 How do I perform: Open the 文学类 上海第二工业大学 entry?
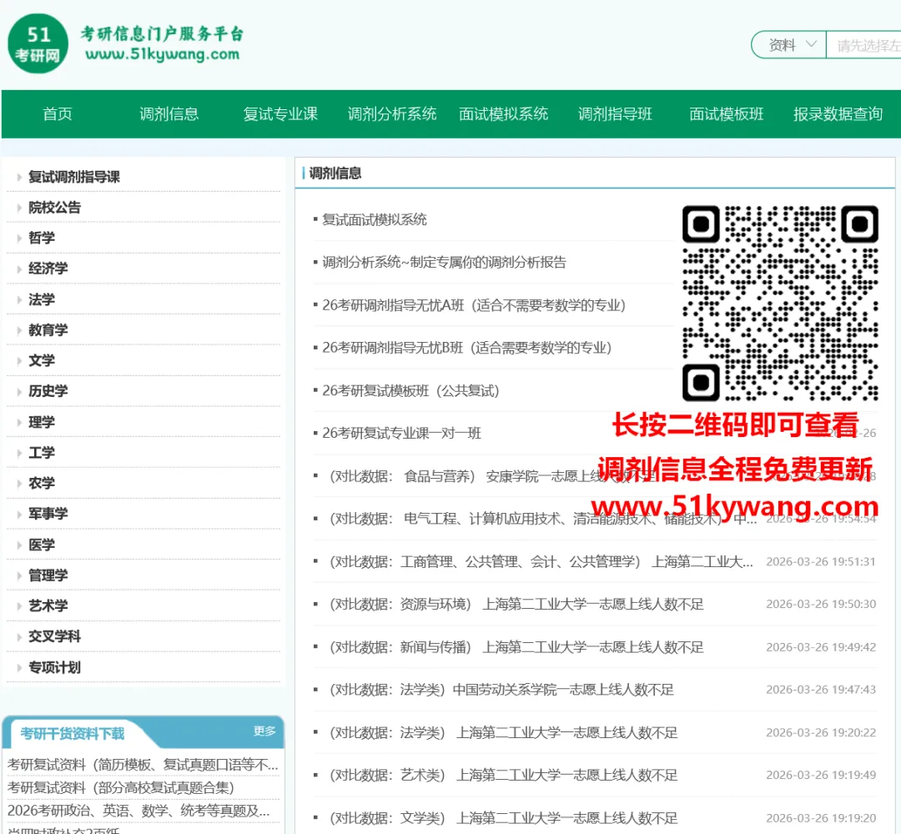[x=503, y=818]
